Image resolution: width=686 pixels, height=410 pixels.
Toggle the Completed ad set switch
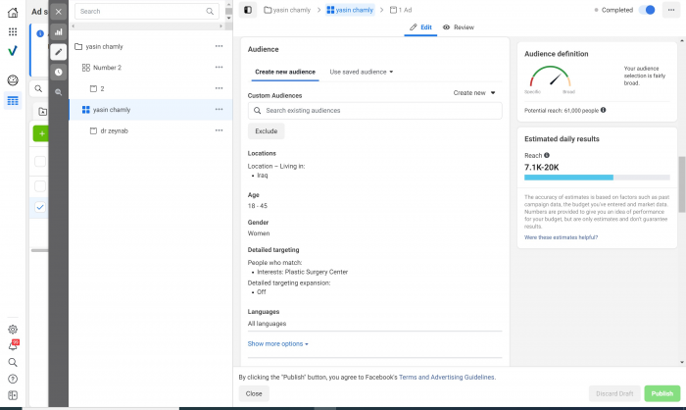coord(647,10)
